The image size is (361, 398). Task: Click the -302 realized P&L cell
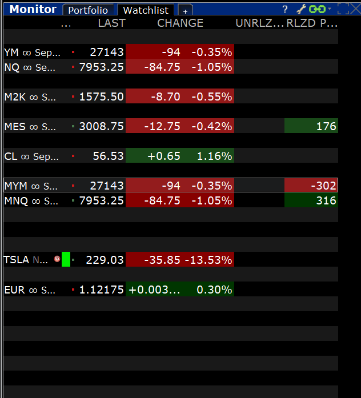[311, 186]
